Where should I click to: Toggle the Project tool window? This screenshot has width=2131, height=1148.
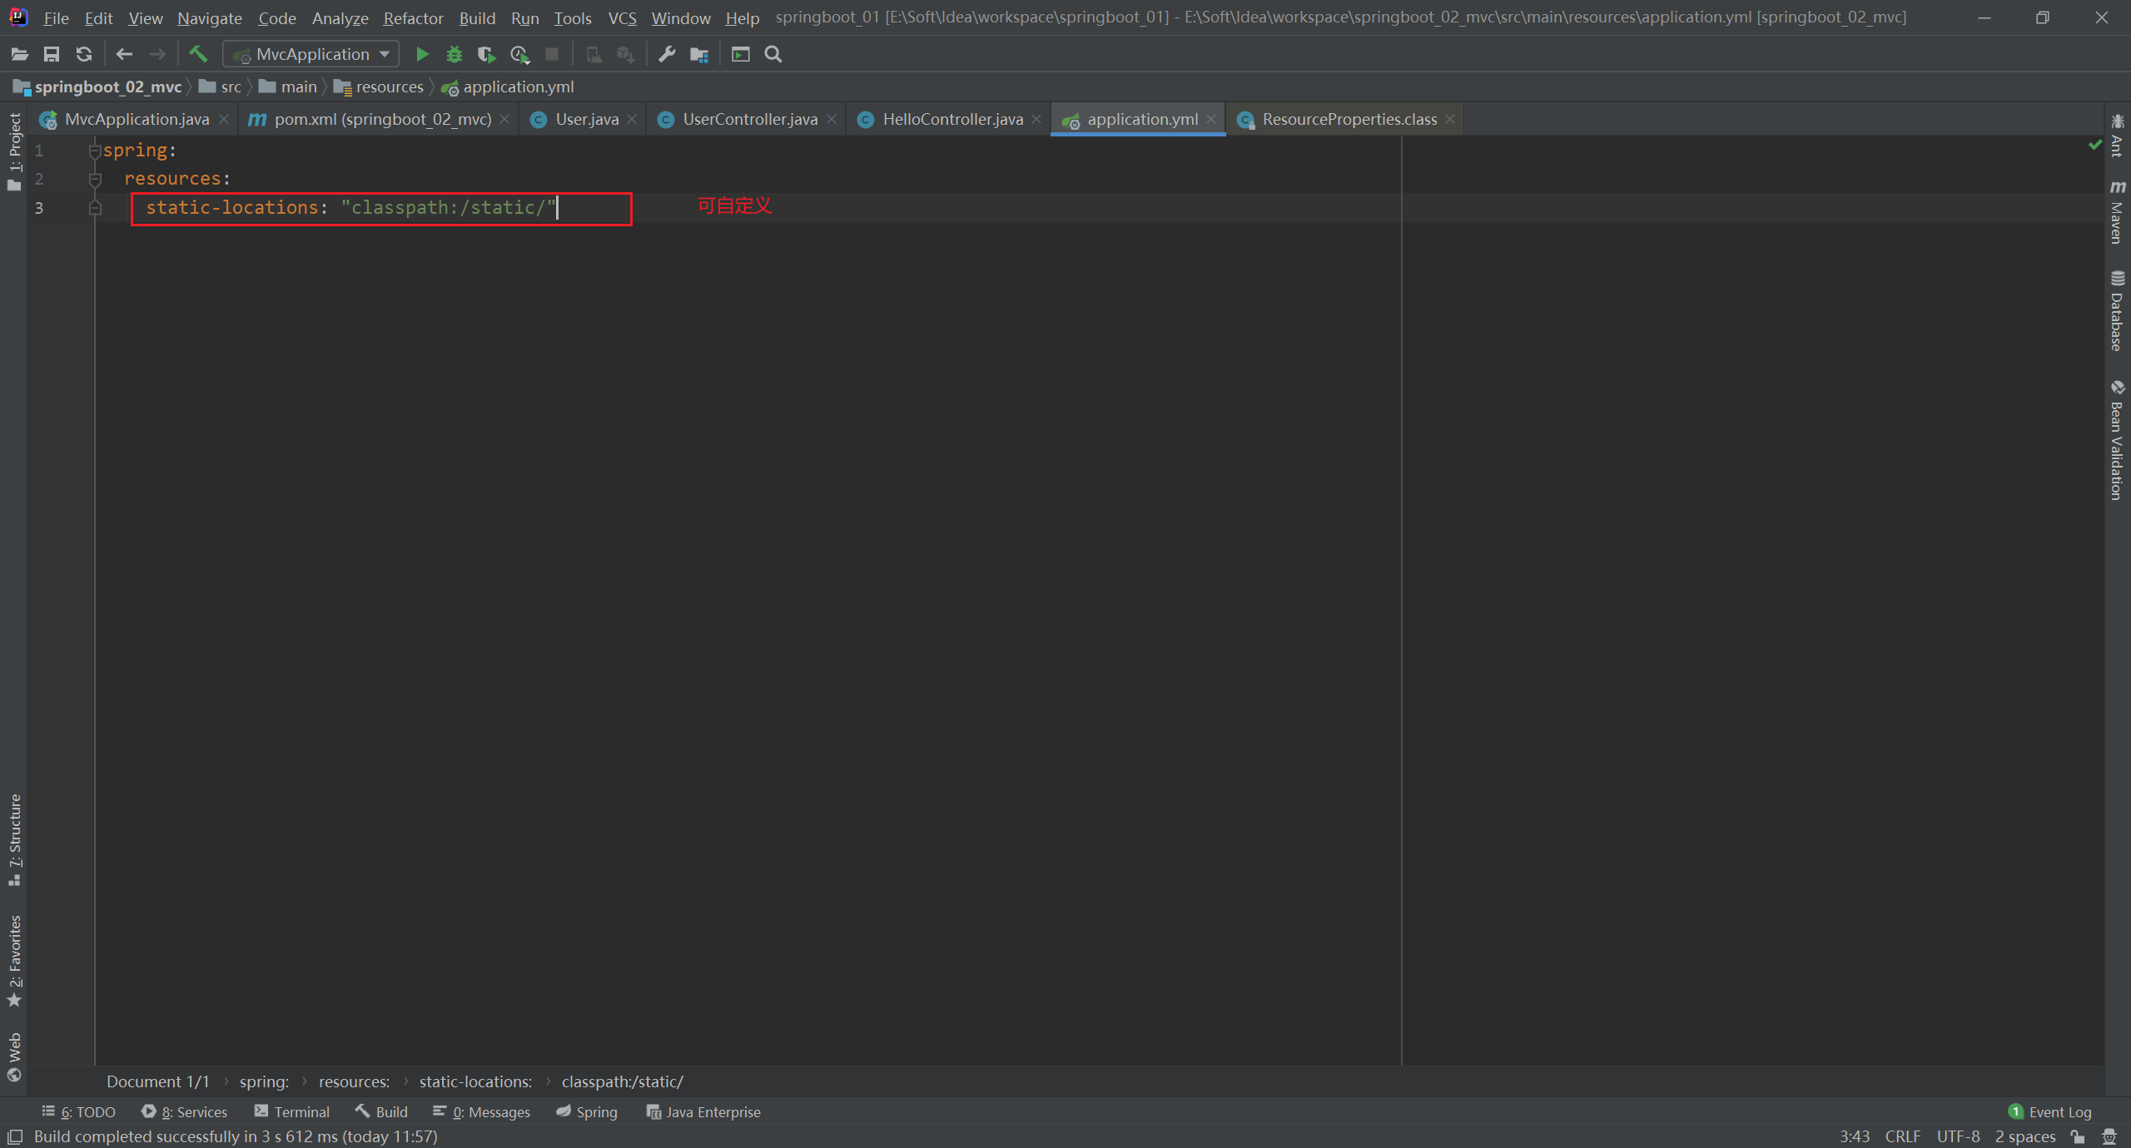click(14, 151)
